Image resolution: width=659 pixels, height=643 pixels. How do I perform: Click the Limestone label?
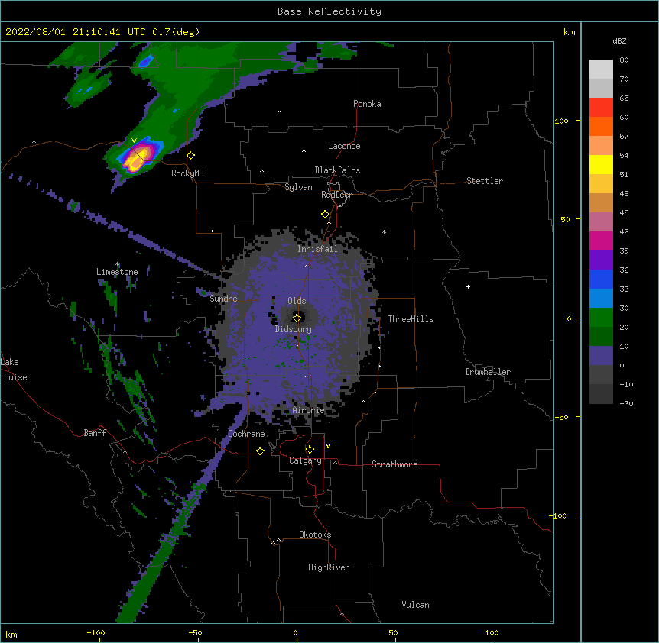(x=117, y=272)
